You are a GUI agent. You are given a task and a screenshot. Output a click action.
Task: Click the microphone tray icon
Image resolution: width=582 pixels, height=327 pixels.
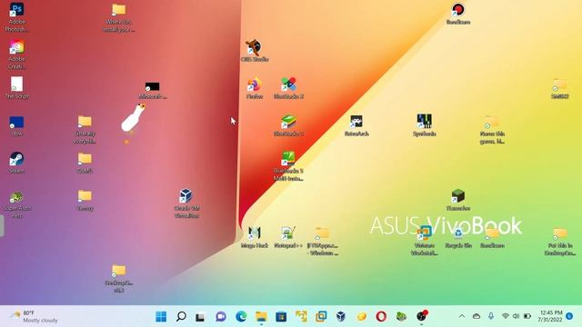[491, 316]
